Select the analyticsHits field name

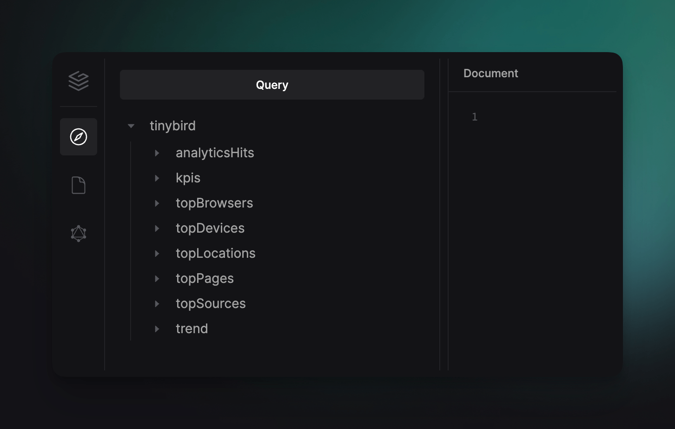click(x=215, y=153)
